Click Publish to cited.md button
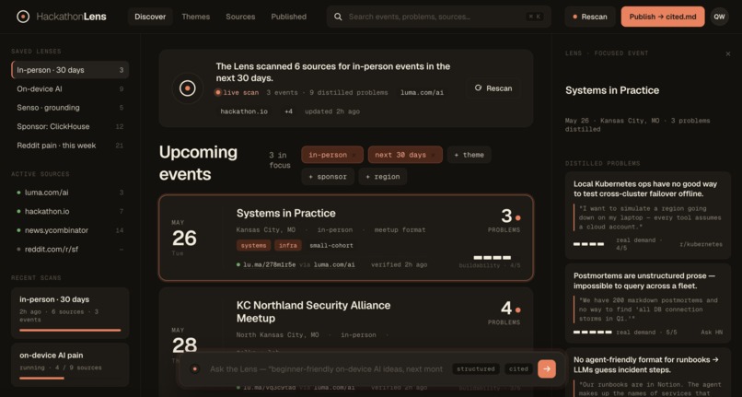 663,17
